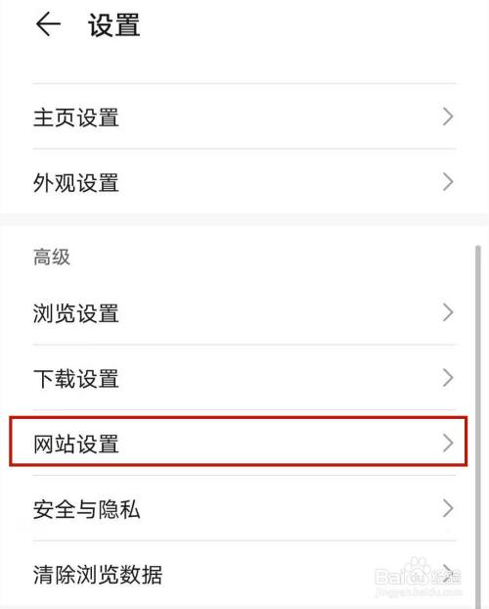Open the highlighted 网站设置 item

tap(239, 442)
